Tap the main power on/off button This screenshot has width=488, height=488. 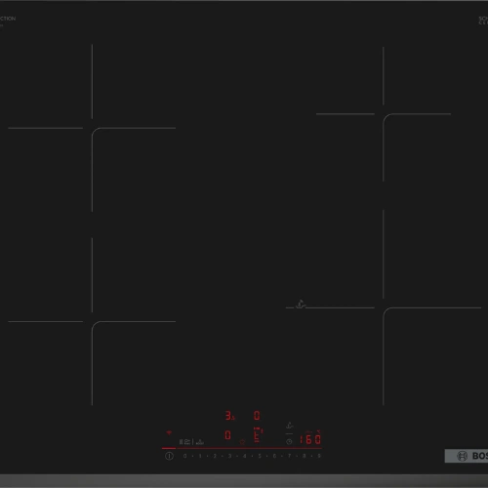[x=169, y=456]
